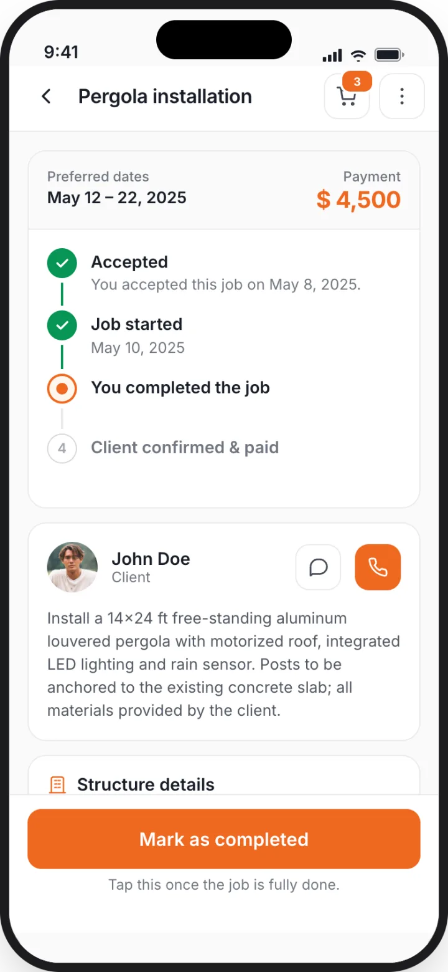Expand the Structure details section
Viewport: 448px width, 972px height.
pos(224,785)
